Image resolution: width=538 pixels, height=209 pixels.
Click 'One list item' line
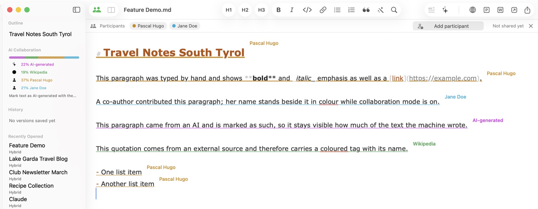pyautogui.click(x=119, y=172)
